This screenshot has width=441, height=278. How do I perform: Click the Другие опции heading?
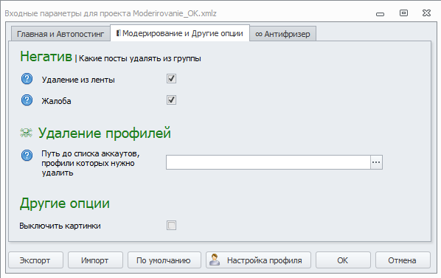tap(65, 204)
